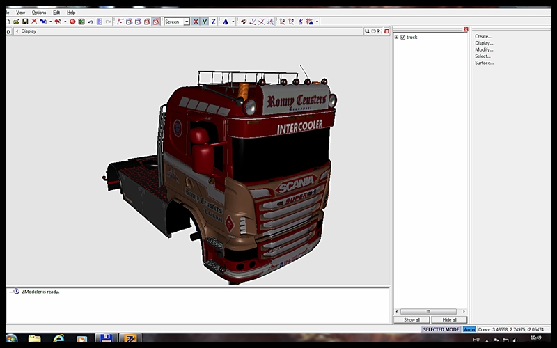Close the objects tree panel

coord(466,29)
